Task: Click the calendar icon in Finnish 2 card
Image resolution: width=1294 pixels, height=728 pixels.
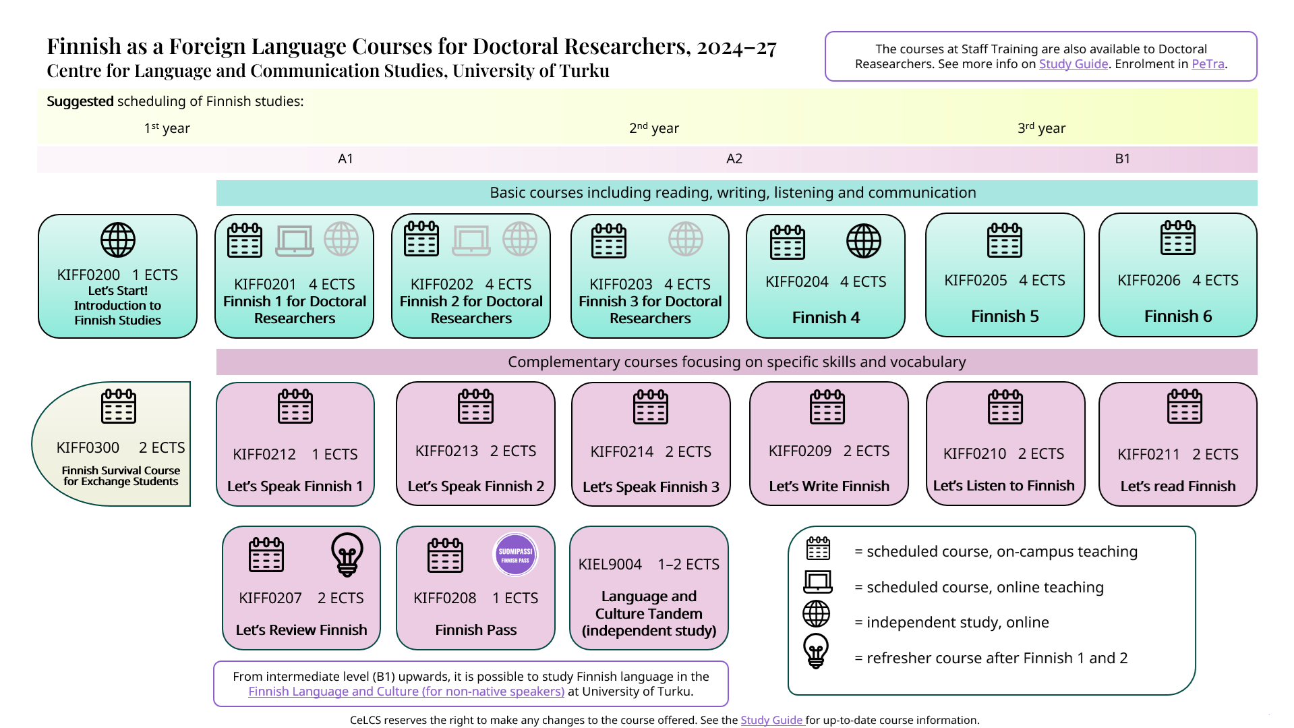Action: point(421,240)
